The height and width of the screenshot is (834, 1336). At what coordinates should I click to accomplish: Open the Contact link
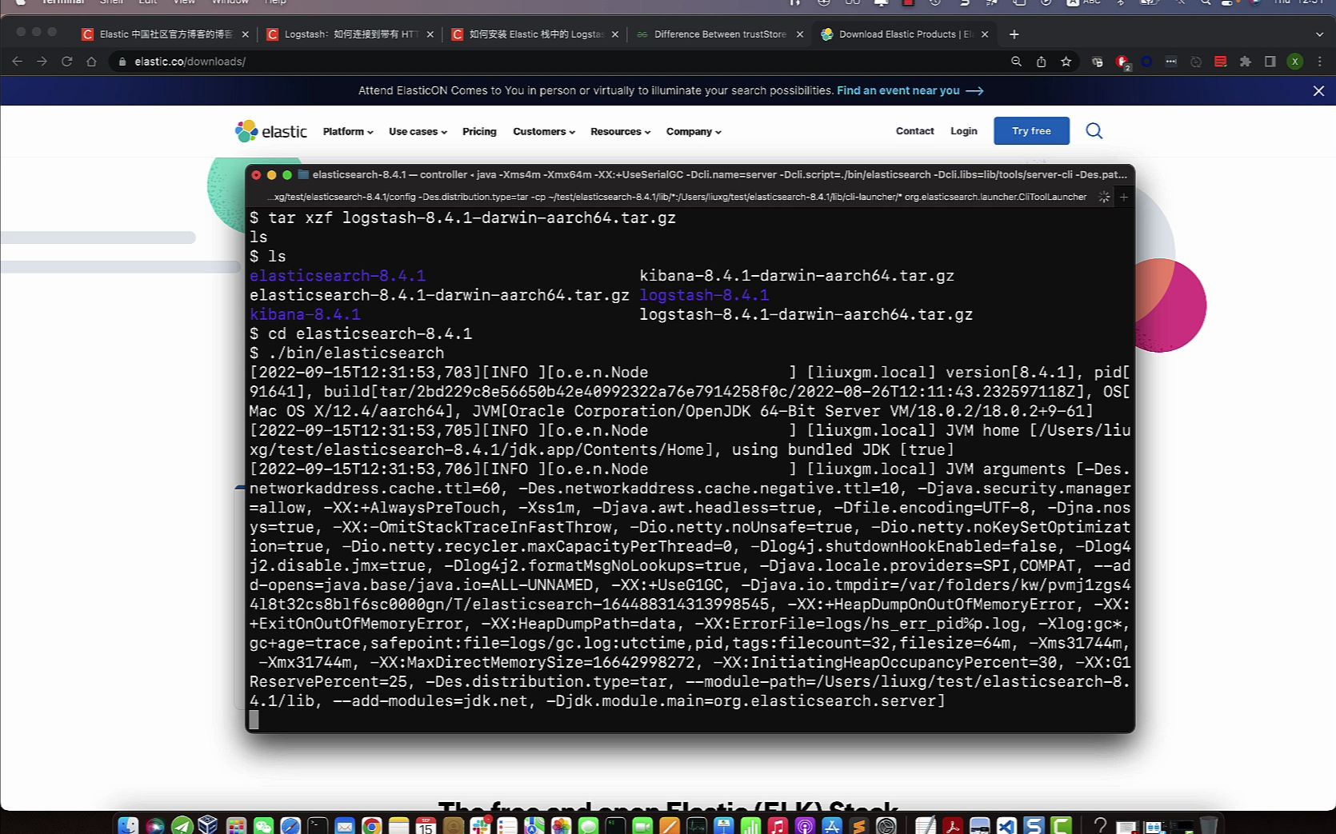(x=914, y=131)
